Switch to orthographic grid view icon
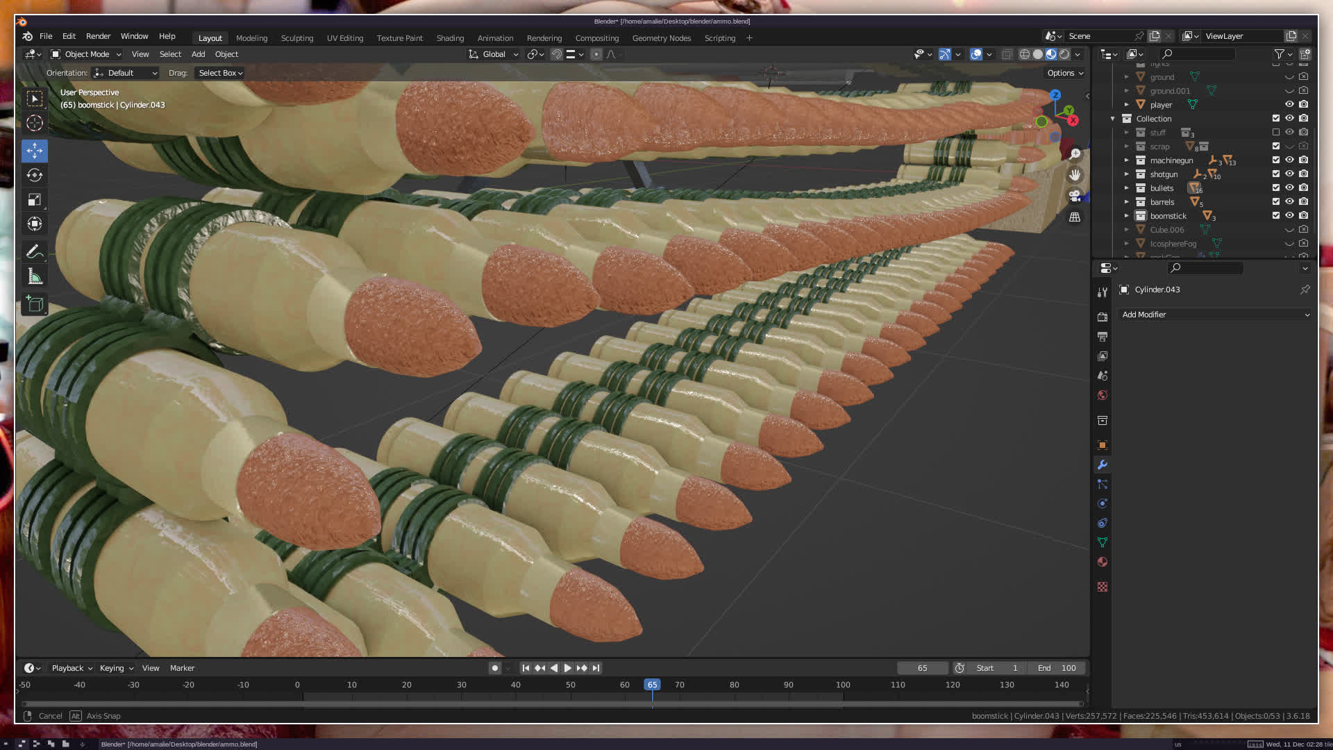Screen dimensions: 1333x750 pyautogui.click(x=1075, y=217)
